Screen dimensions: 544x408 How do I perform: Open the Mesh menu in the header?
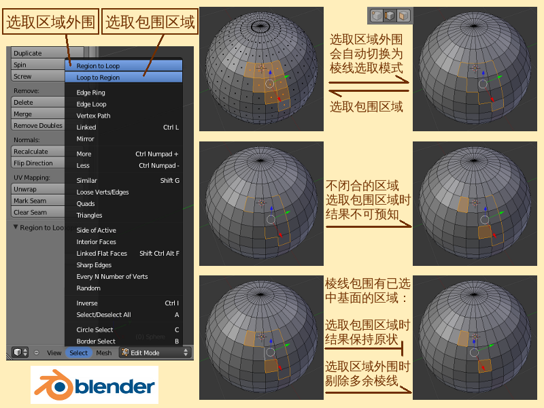[104, 353]
